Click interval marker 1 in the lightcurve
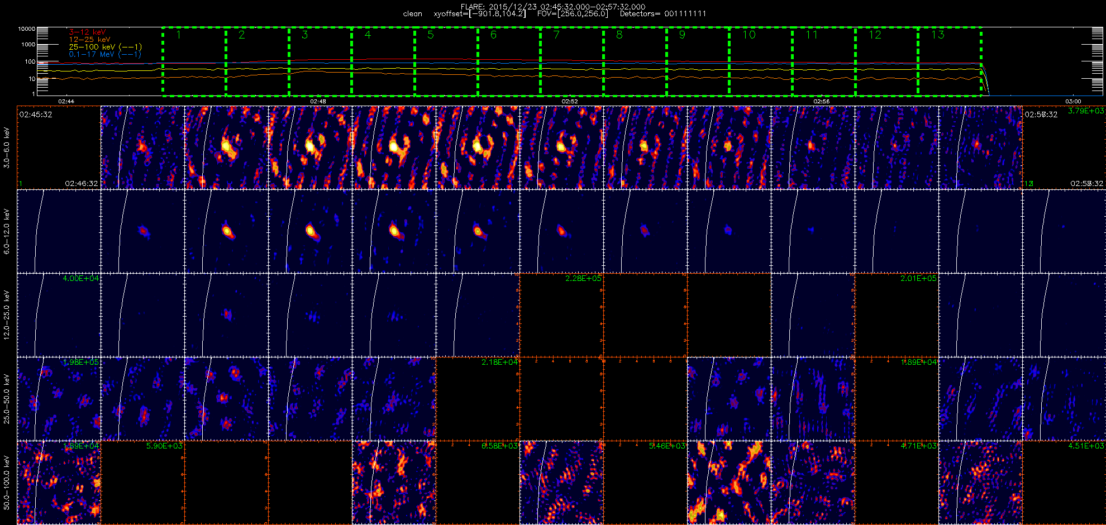 pos(179,35)
